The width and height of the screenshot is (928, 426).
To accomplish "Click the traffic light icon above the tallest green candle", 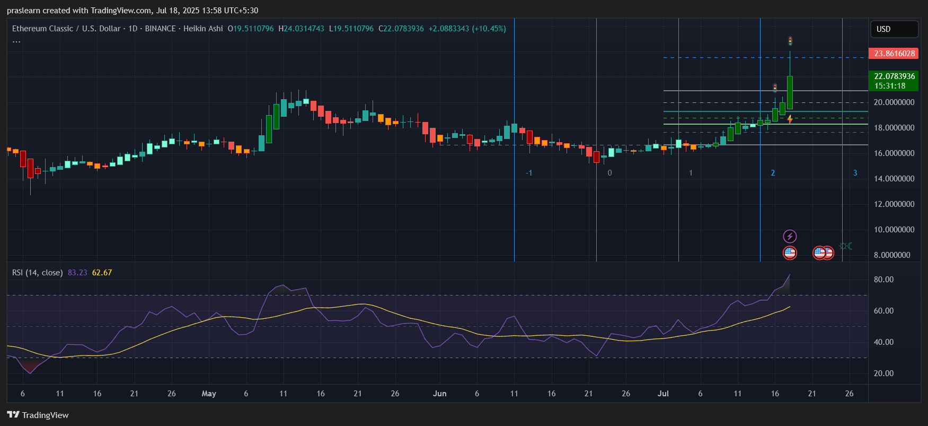I will click(790, 41).
